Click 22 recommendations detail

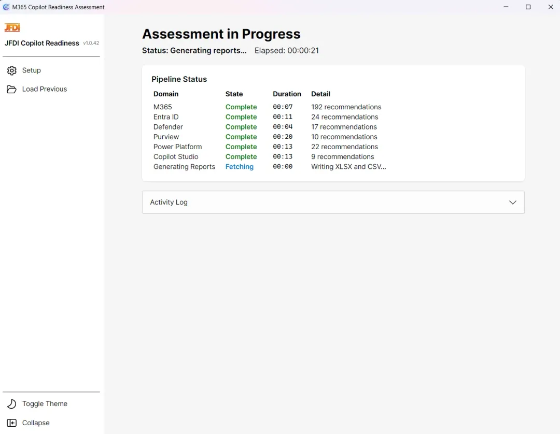[x=344, y=147]
